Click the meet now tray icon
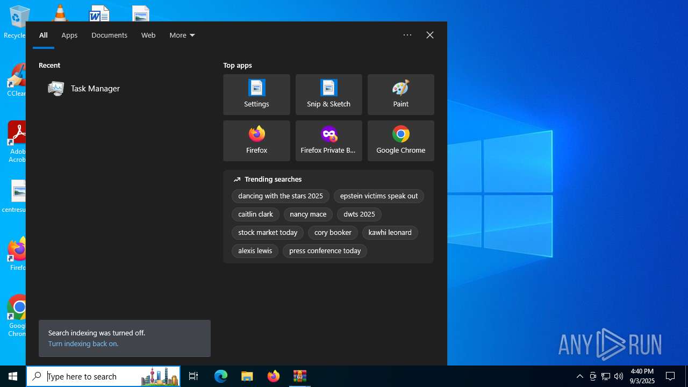Viewport: 688px width, 387px height. coord(593,376)
